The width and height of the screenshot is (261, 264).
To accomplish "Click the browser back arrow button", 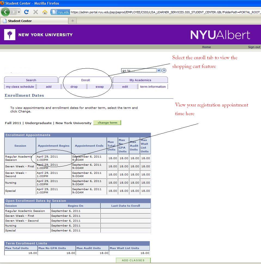I will pyautogui.click(x=5, y=12).
